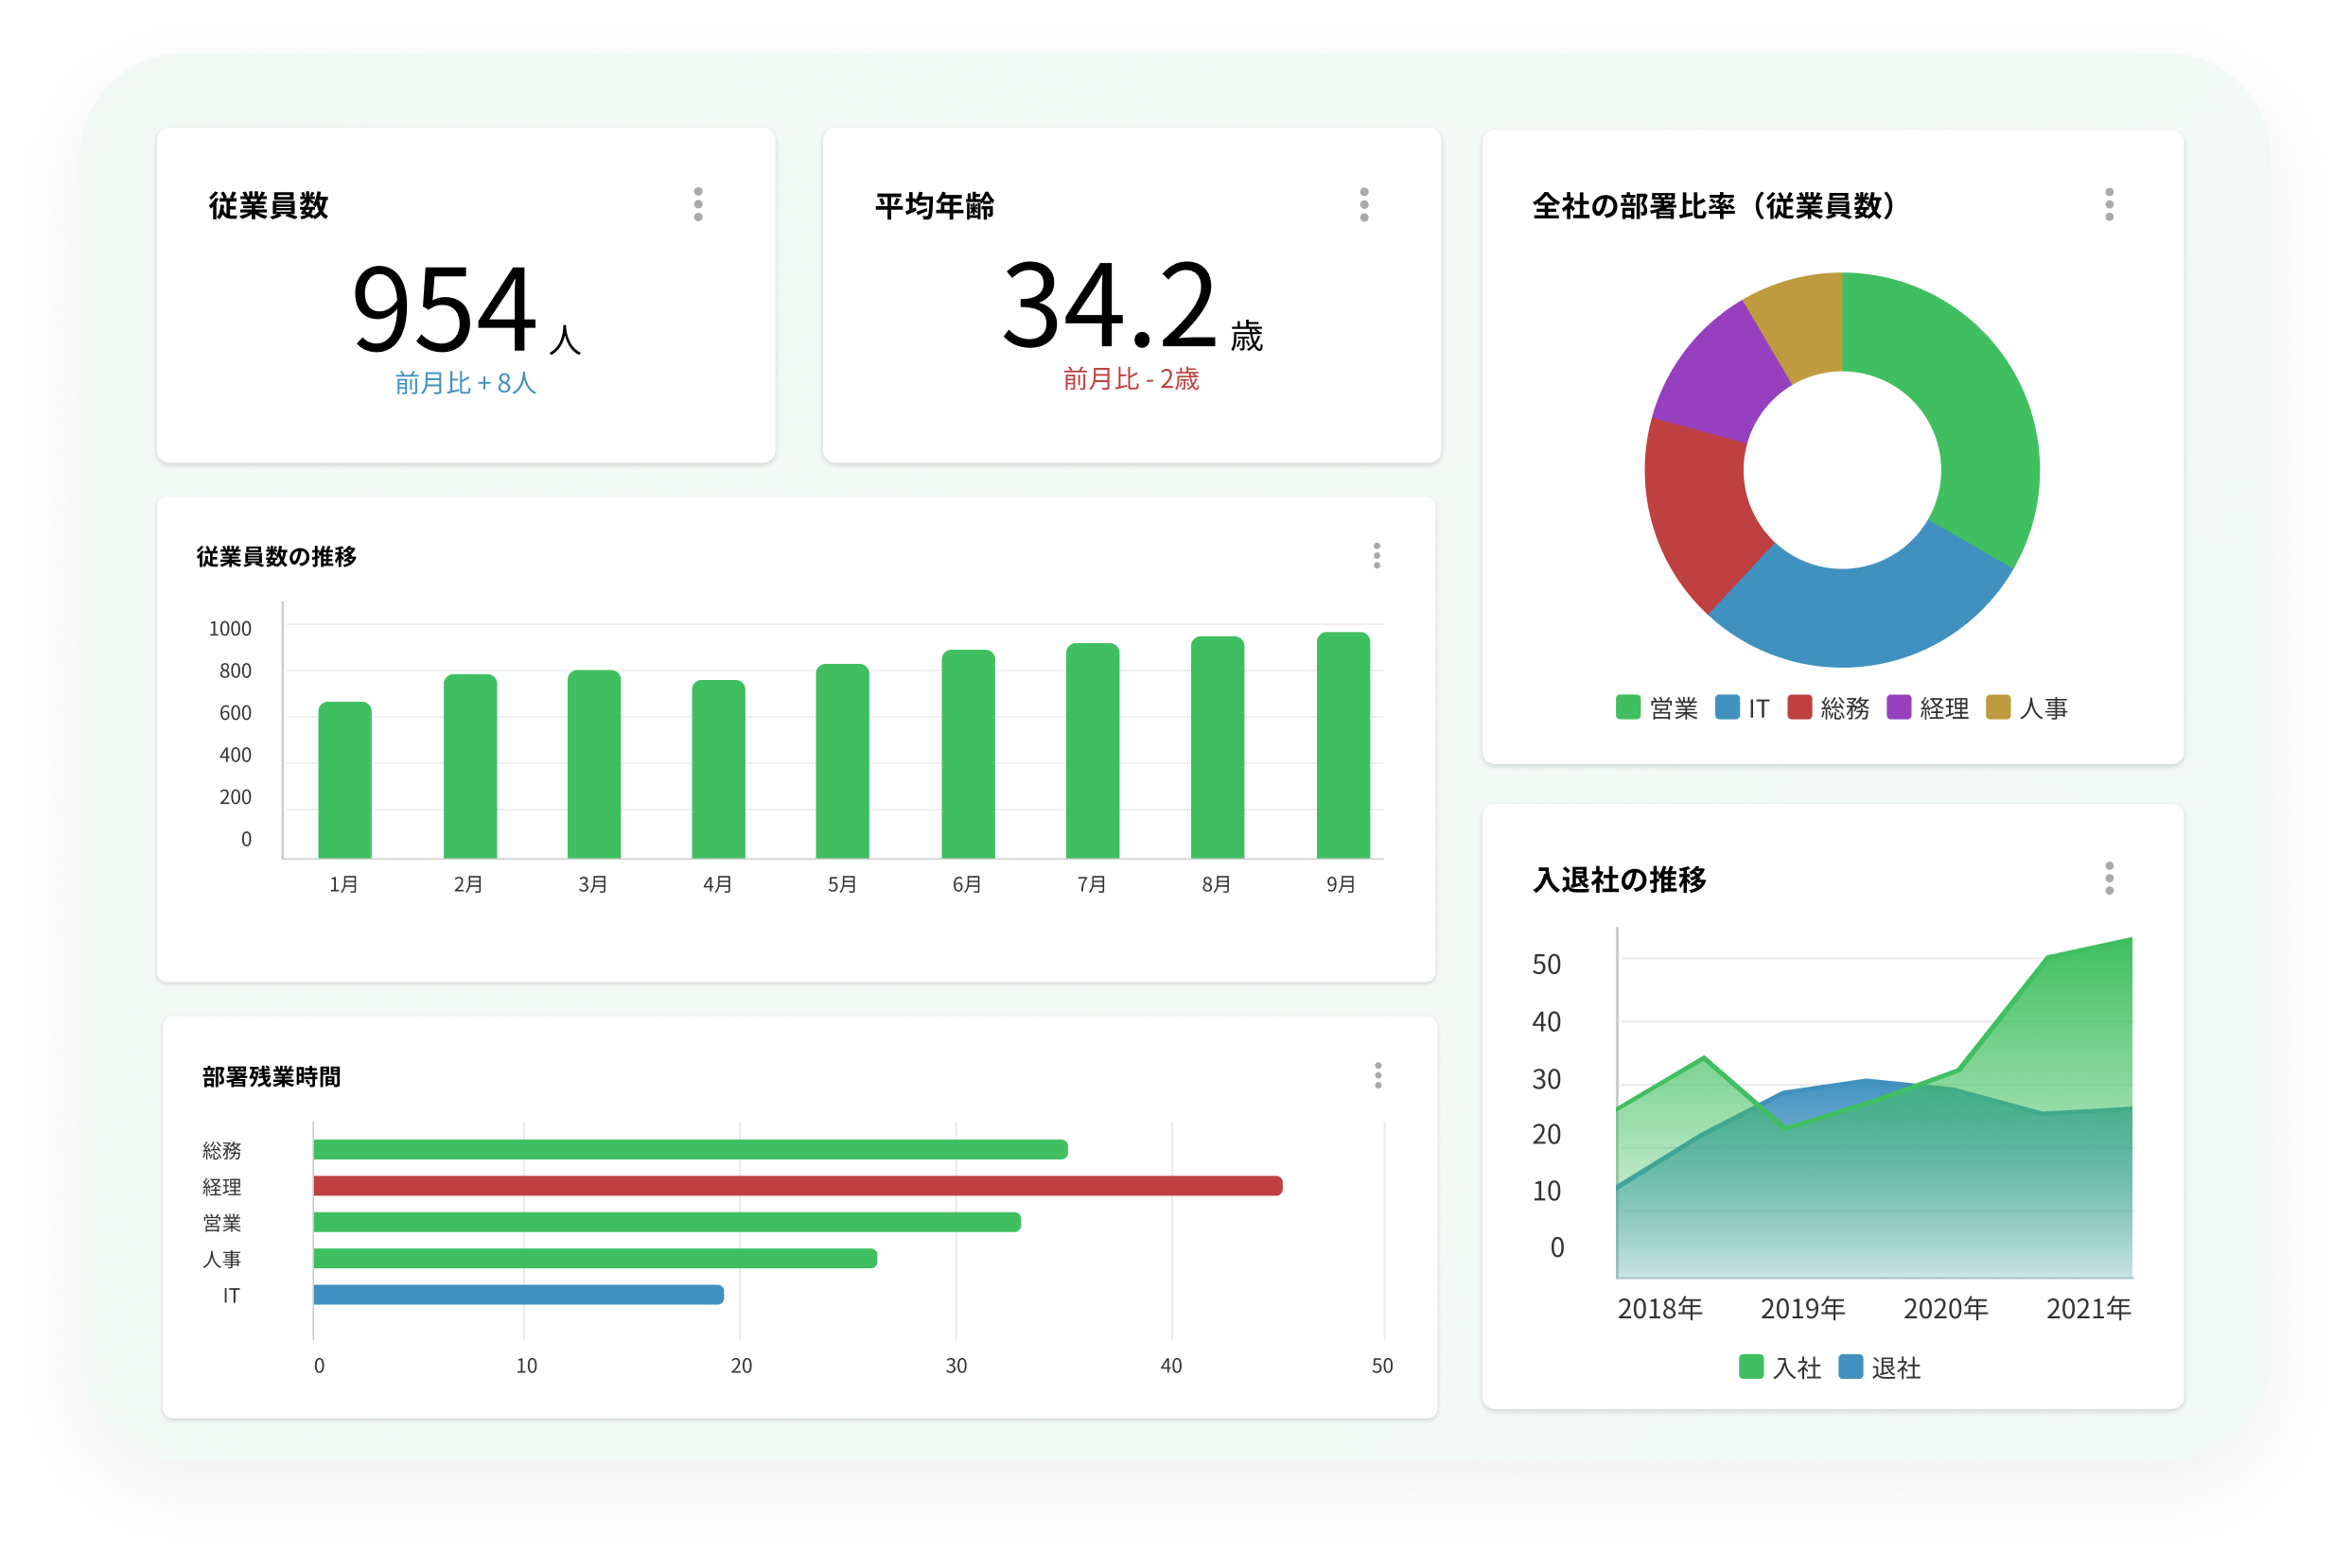Open the 平均年齢 card options menu

tap(1363, 204)
